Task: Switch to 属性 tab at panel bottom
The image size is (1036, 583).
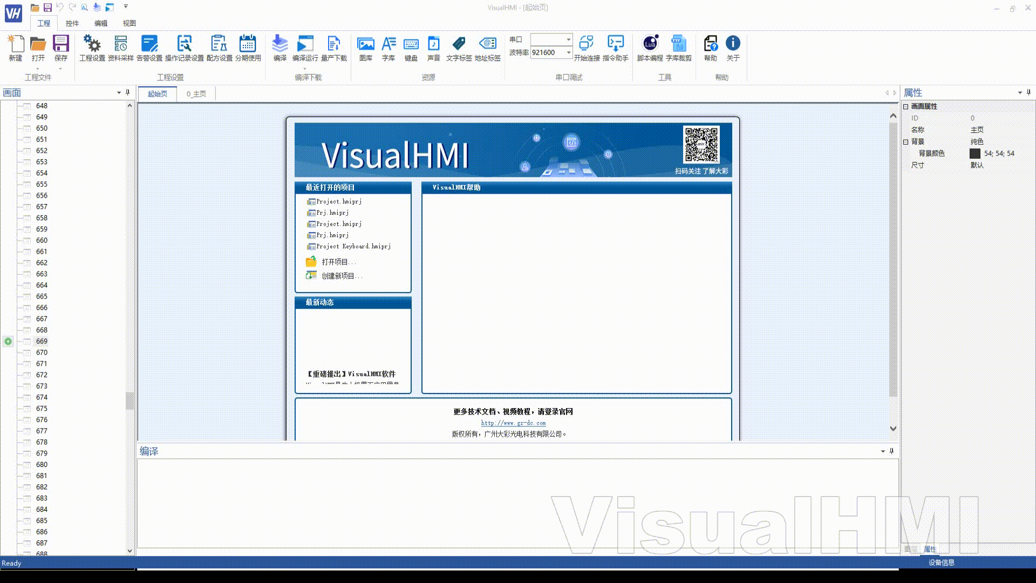Action: pyautogui.click(x=930, y=549)
